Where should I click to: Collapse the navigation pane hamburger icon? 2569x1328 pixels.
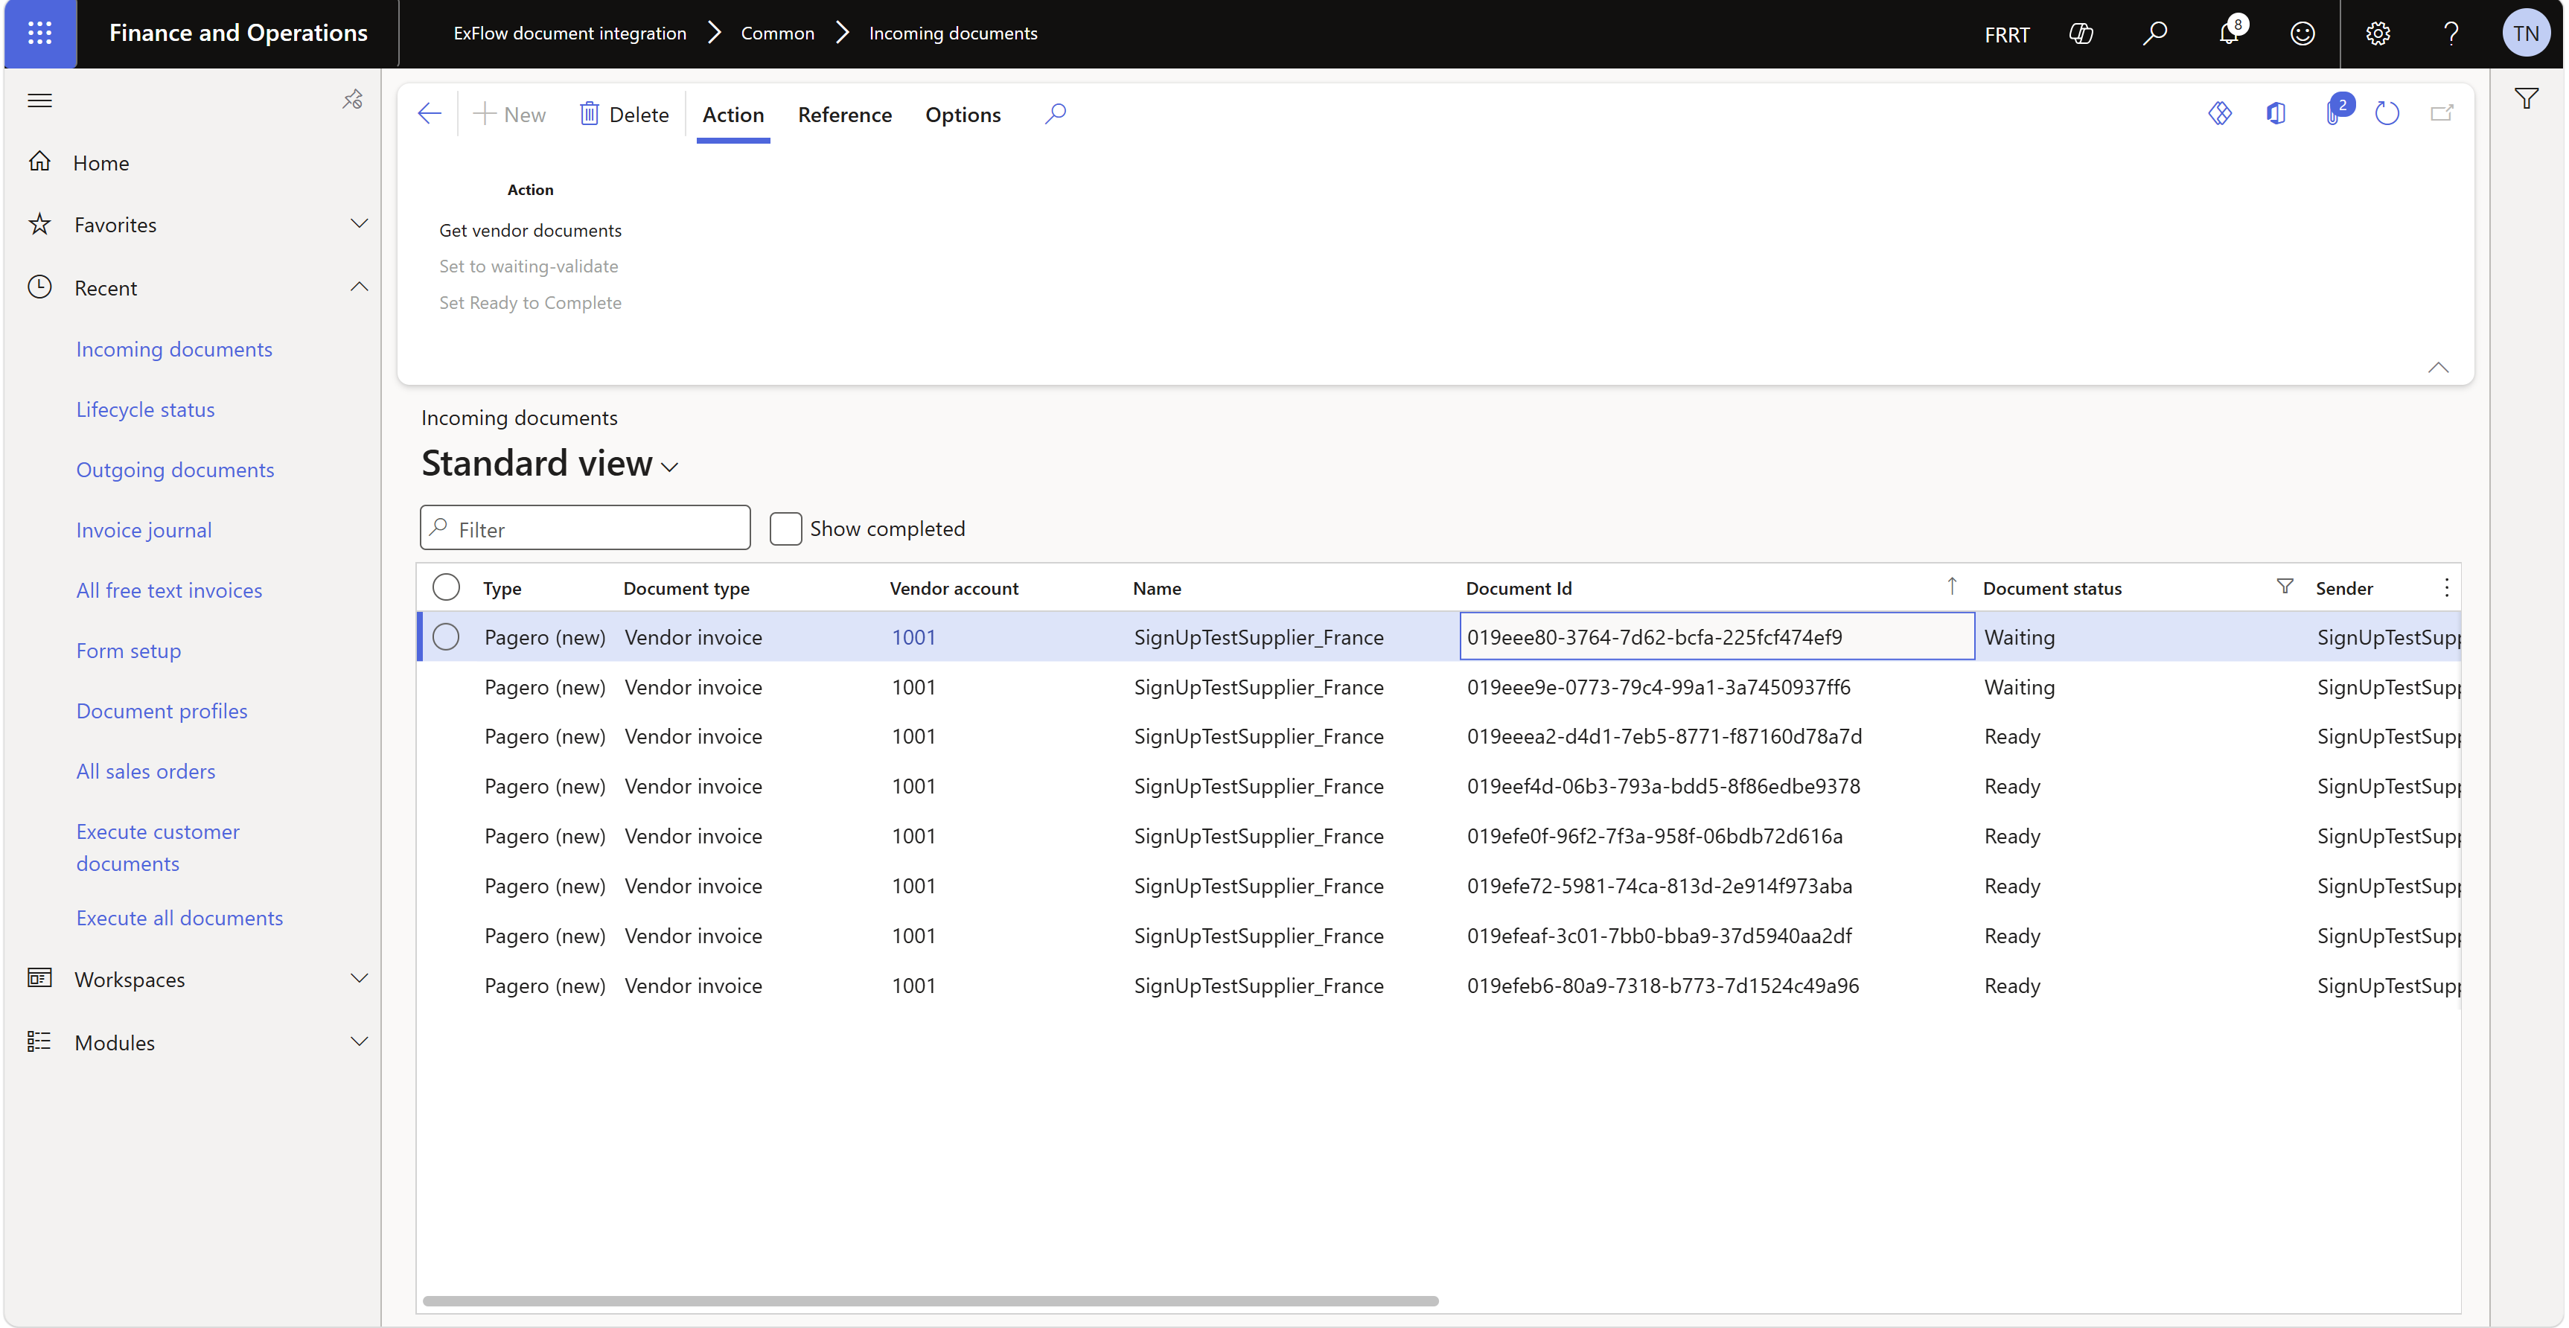click(40, 100)
